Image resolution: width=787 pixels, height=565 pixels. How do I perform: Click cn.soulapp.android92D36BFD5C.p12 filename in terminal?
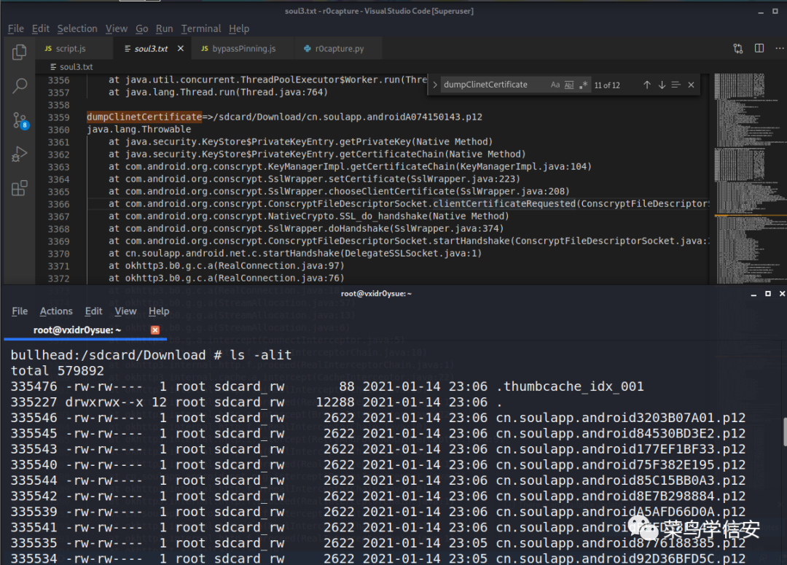coord(620,558)
